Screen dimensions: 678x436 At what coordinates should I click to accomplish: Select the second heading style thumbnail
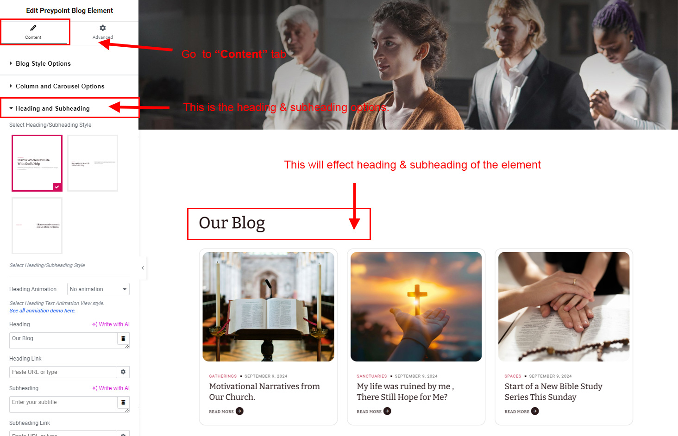(x=93, y=163)
